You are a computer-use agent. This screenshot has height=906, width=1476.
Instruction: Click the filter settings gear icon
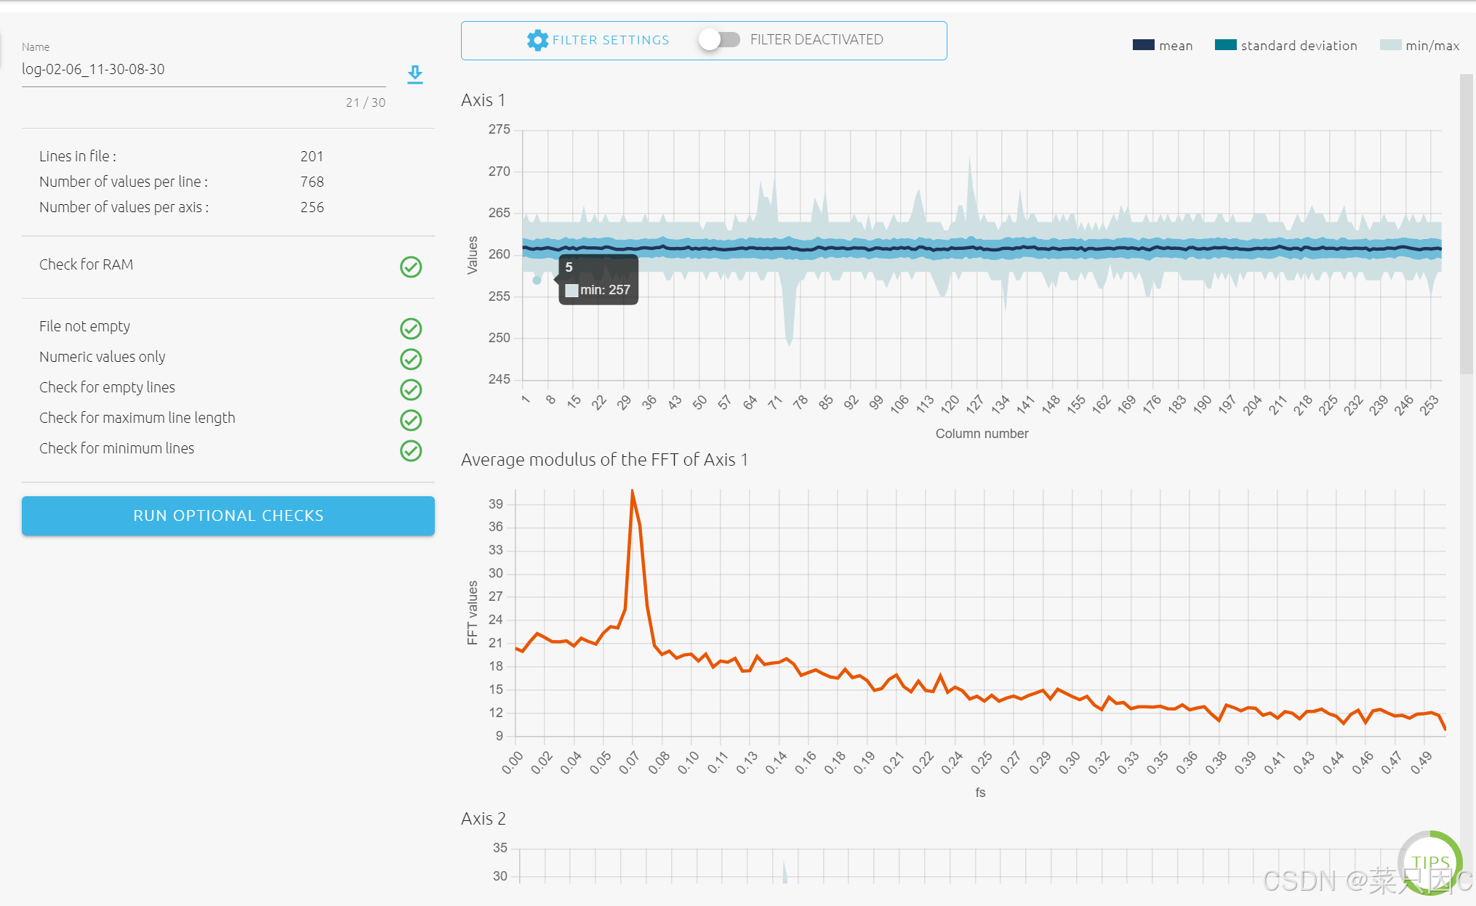[x=537, y=40]
